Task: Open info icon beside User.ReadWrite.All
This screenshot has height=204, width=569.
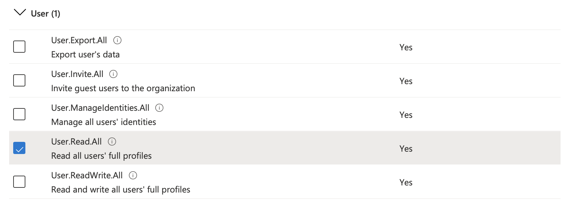Action: click(x=133, y=175)
